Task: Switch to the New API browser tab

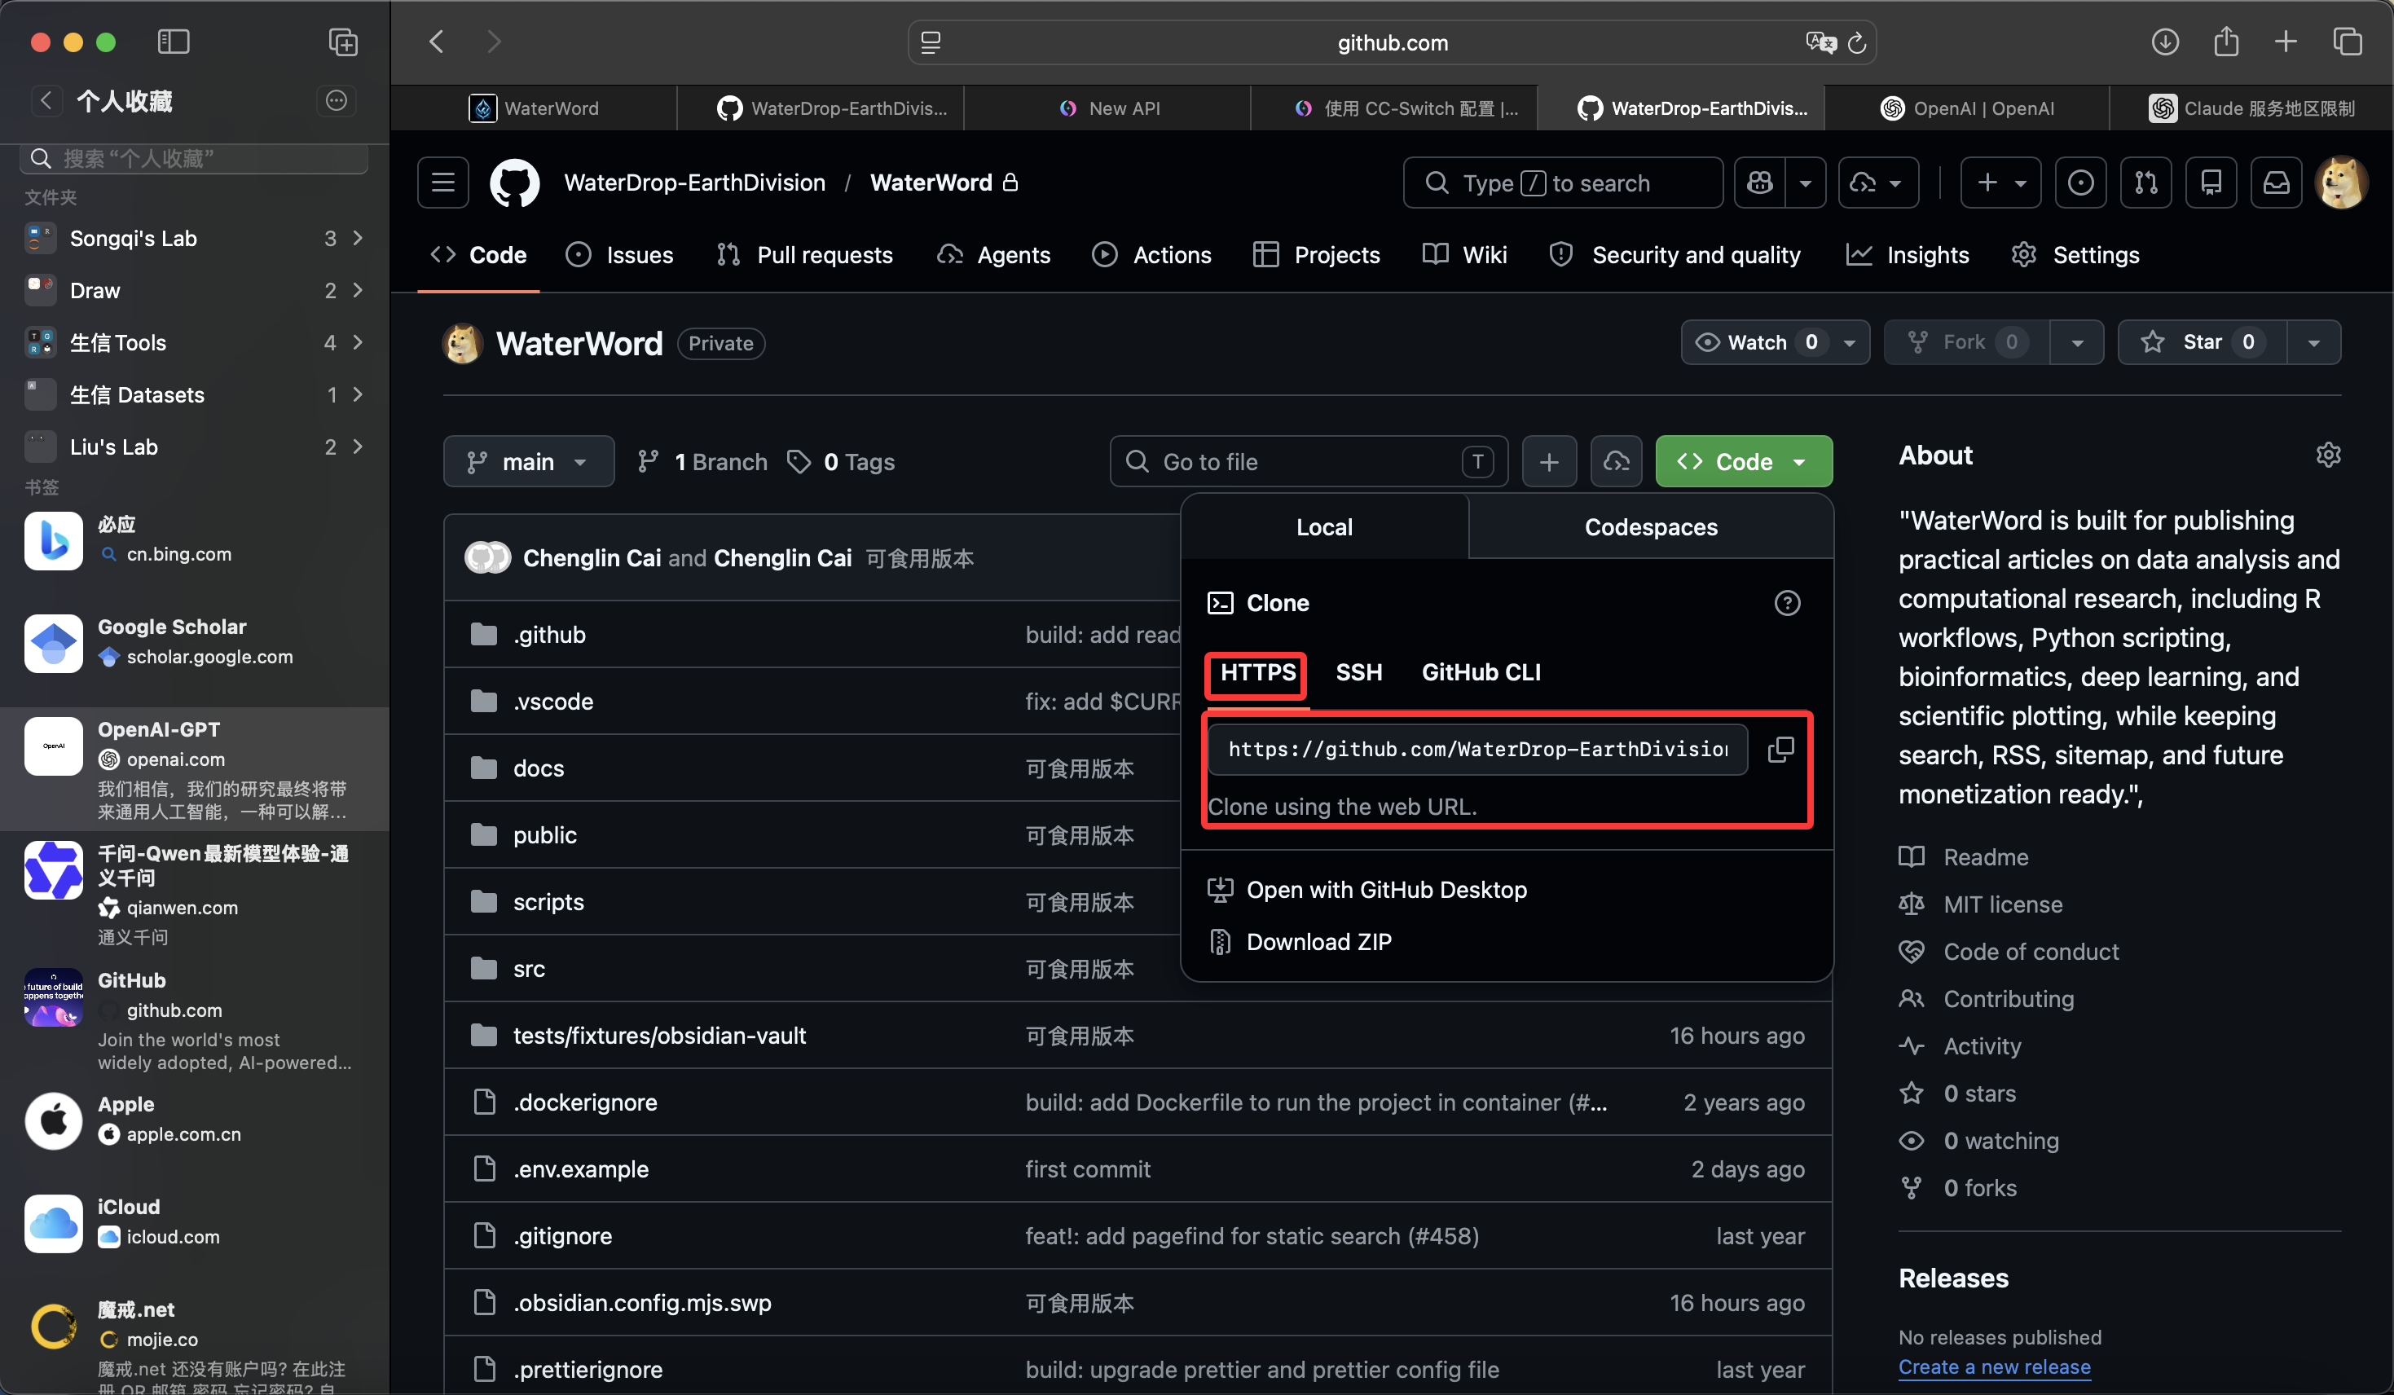Action: (1107, 108)
